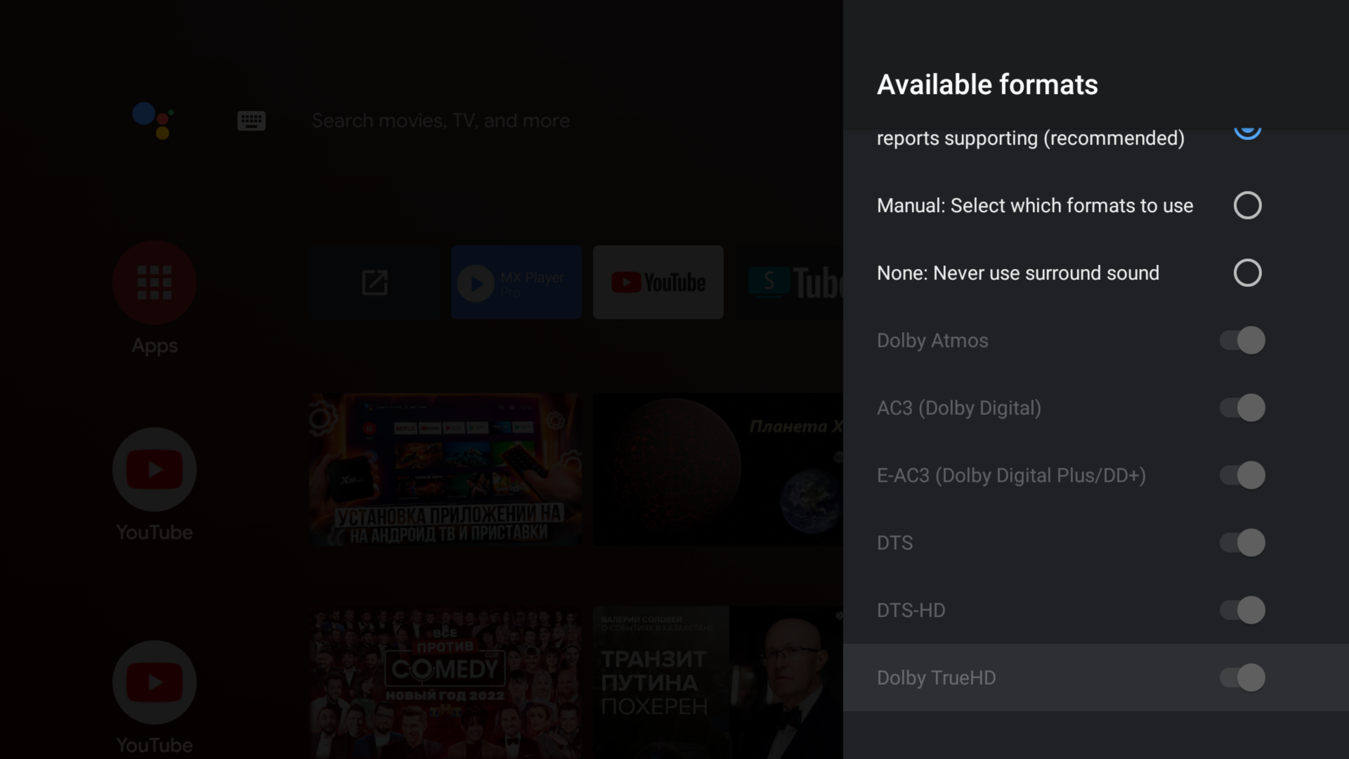Toggle the E-AC3 (Dolby Digital Plus/DD+) switch
1349x759 pixels.
[1242, 476]
